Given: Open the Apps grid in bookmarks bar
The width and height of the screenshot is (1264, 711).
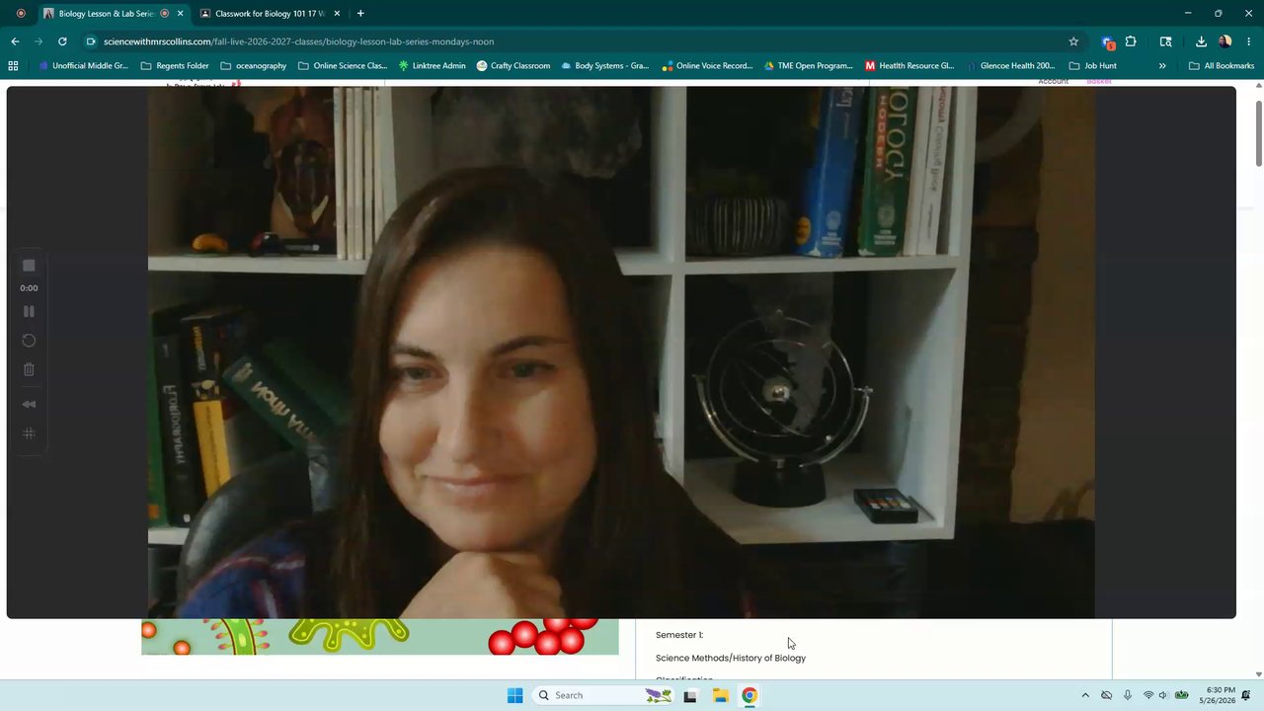Looking at the screenshot, I should (13, 66).
